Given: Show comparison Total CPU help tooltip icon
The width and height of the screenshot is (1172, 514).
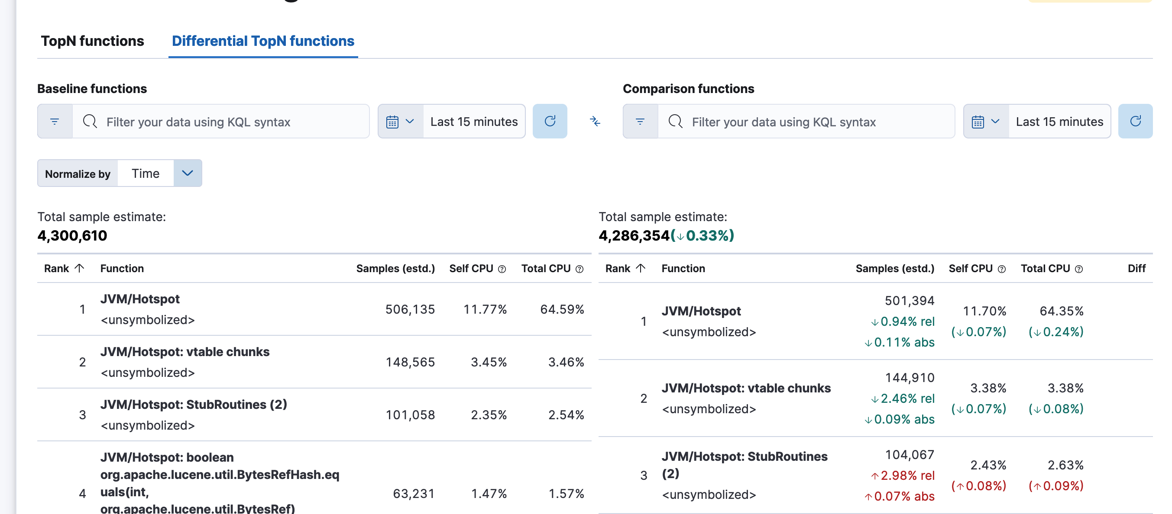Looking at the screenshot, I should point(1079,269).
